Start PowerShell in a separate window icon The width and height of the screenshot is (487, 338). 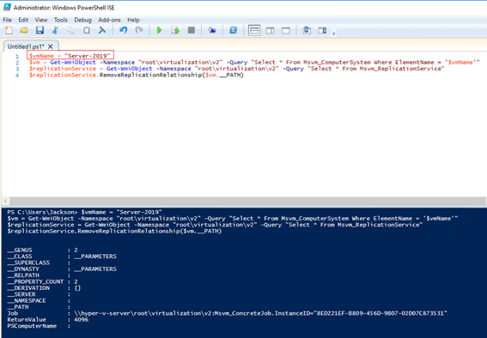pos(234,30)
